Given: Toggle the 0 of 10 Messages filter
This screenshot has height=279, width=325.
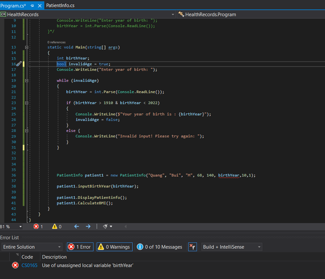Looking at the screenshot, I should 160,247.
